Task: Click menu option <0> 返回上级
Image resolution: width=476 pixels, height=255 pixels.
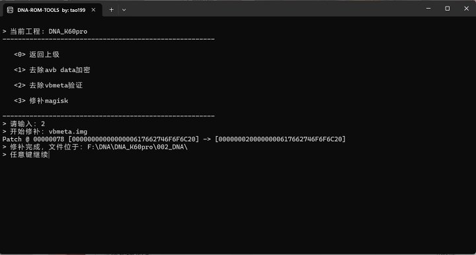Action: coord(37,55)
